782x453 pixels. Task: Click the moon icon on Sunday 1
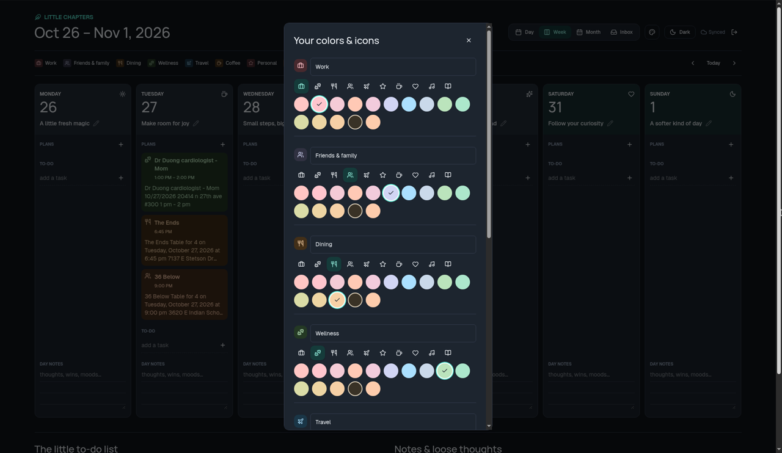pyautogui.click(x=733, y=94)
